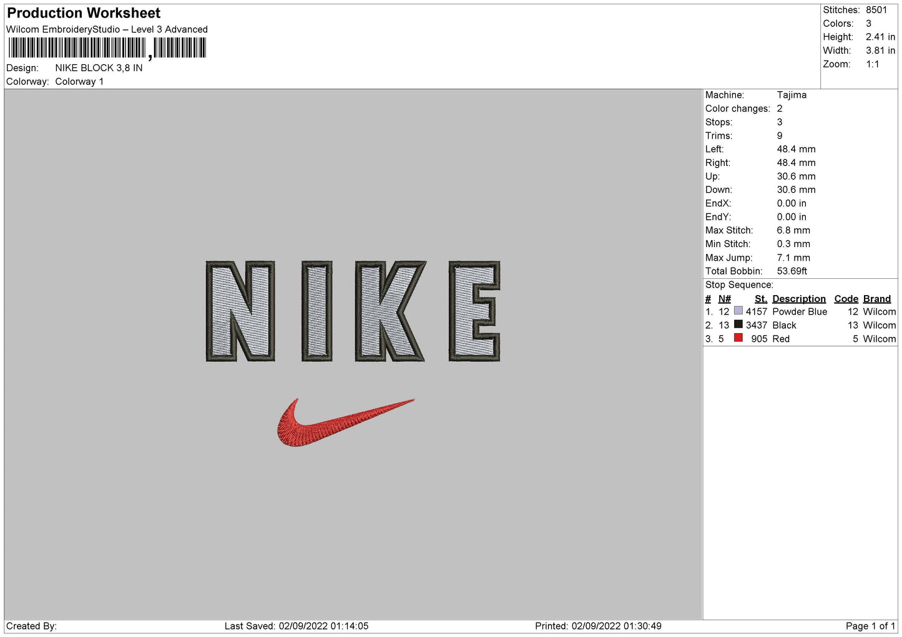The height and width of the screenshot is (637, 902).
Task: Click the Red thread color swatch
Action: [x=738, y=338]
